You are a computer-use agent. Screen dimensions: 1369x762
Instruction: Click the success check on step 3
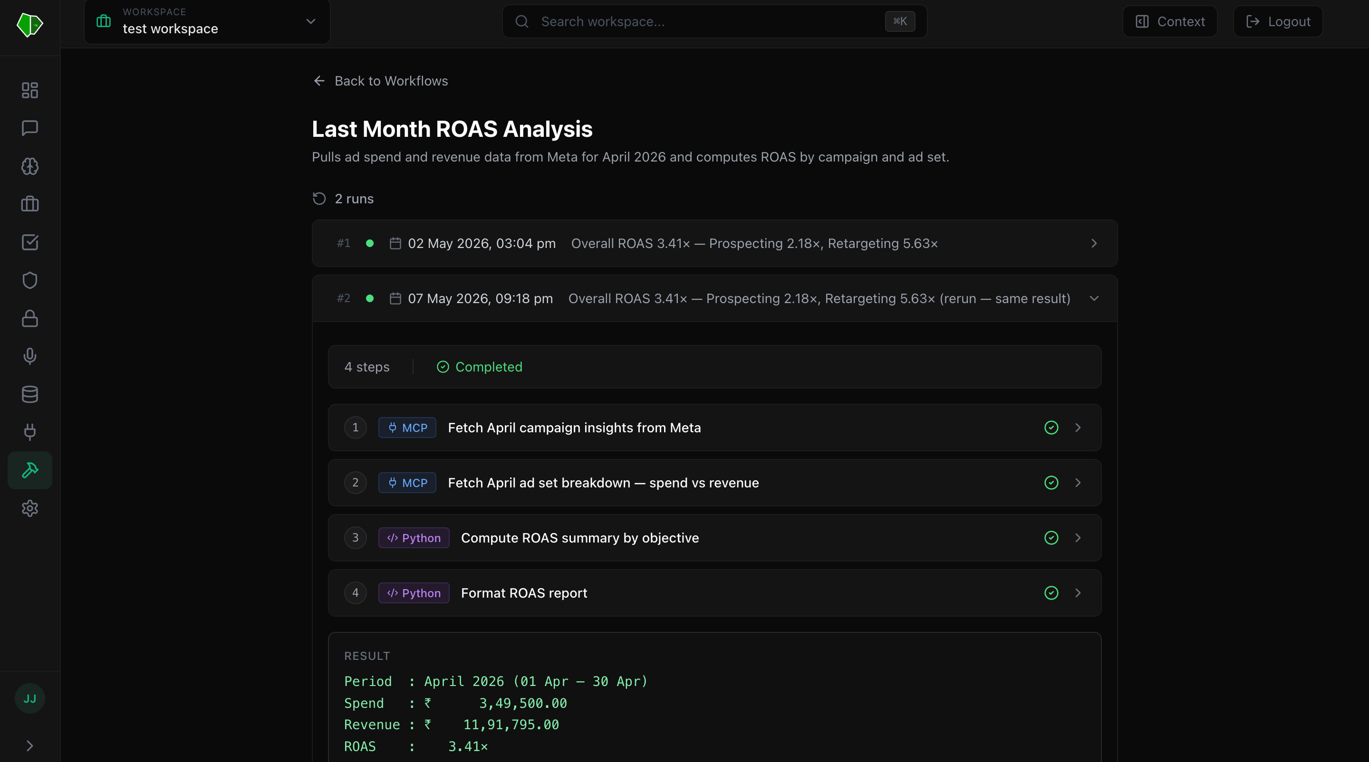click(x=1051, y=538)
